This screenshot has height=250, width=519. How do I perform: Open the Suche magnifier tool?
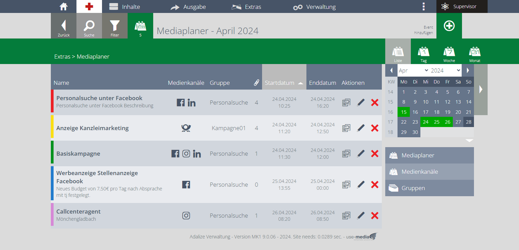(89, 26)
